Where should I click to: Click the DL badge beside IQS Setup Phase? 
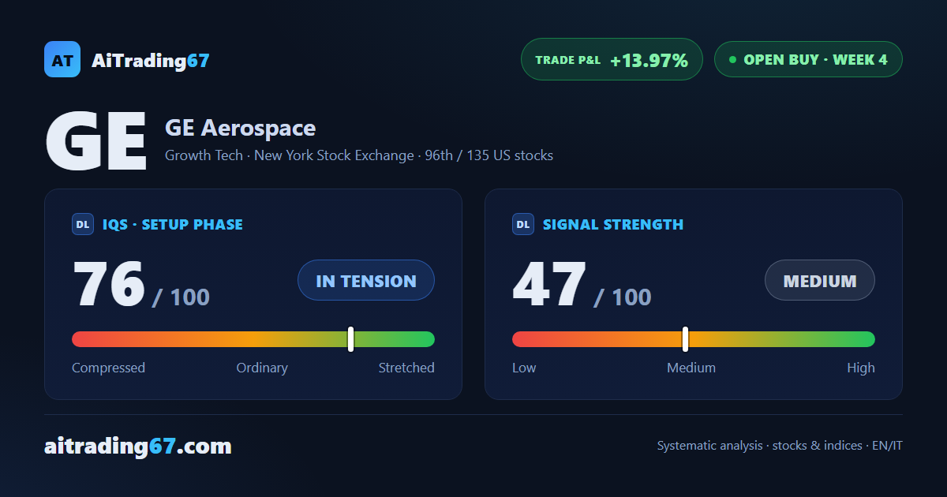point(83,224)
